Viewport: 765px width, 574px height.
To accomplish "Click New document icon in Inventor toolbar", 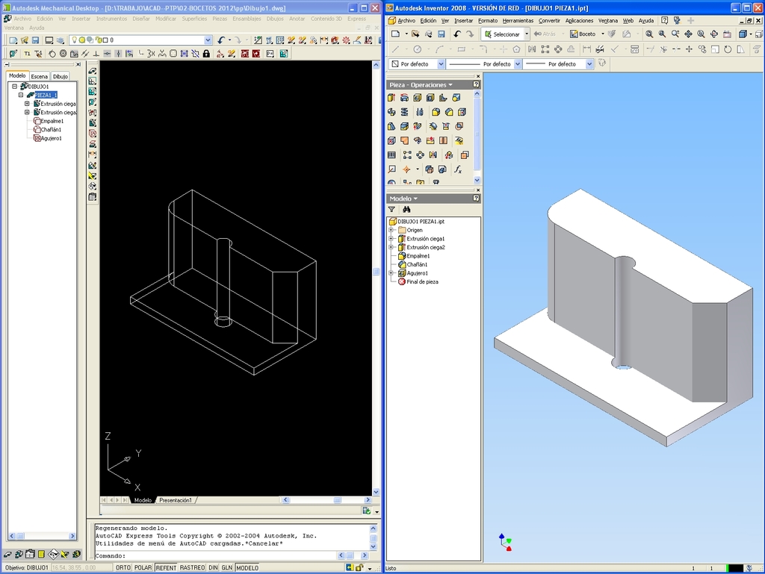I will pos(396,34).
